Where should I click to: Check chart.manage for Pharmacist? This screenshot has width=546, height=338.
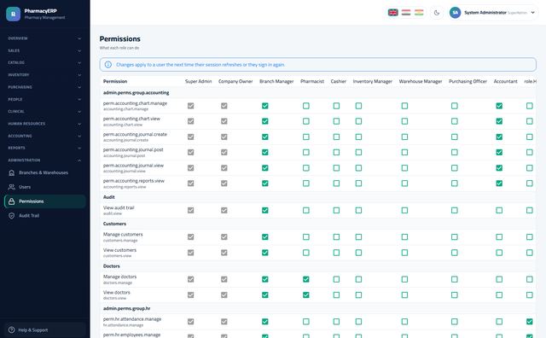pyautogui.click(x=305, y=106)
